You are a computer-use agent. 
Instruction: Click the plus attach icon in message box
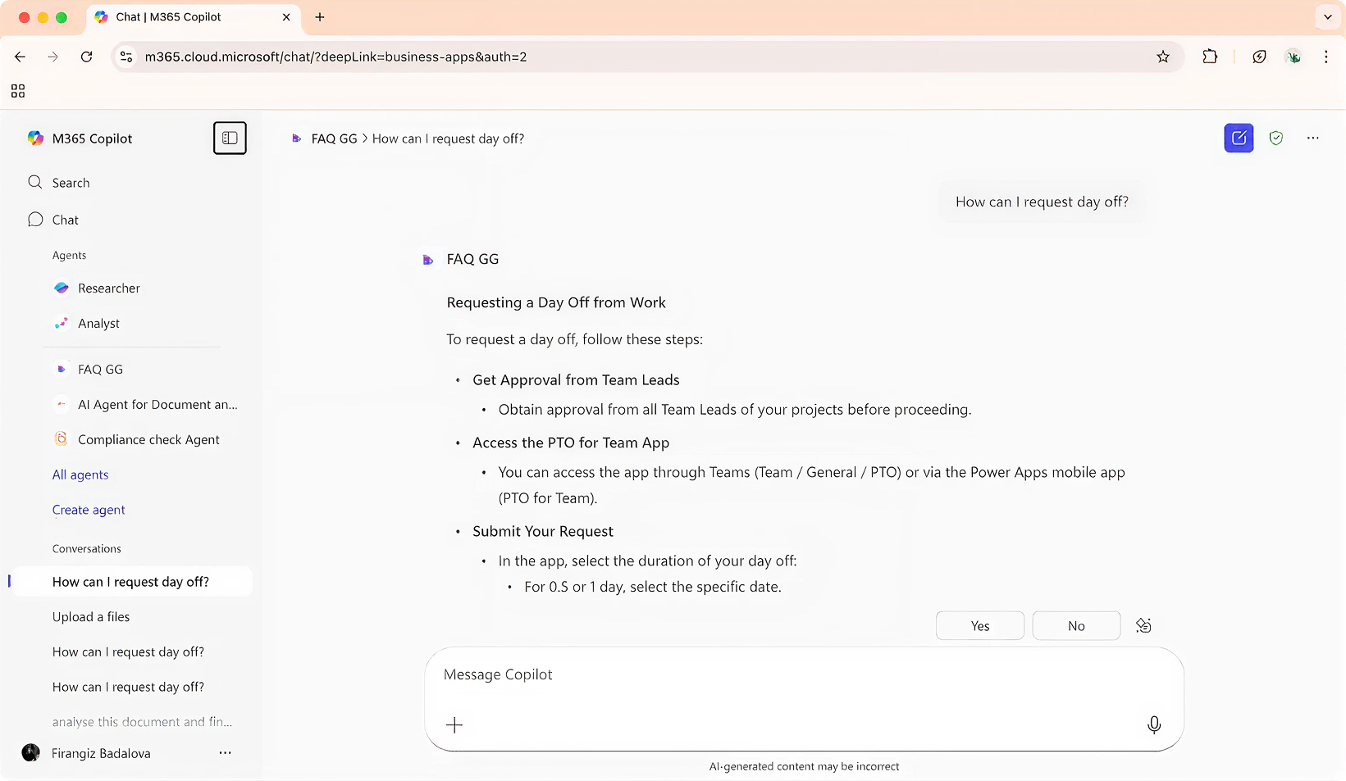(x=454, y=725)
